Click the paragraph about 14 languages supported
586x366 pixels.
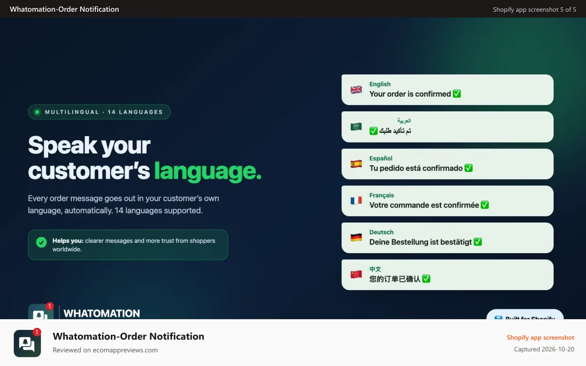click(124, 204)
